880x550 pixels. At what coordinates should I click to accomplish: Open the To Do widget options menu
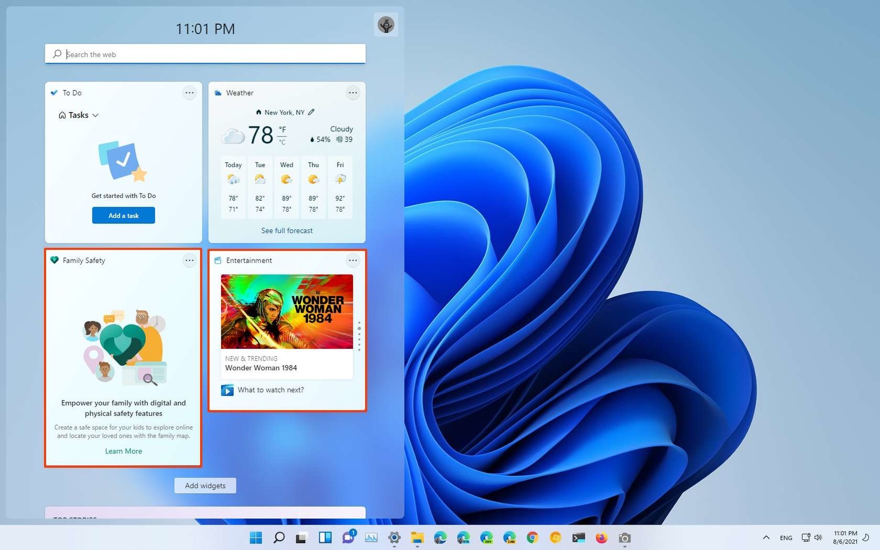189,93
